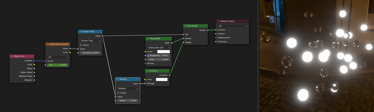
Task: Collapse the Material Output node
Action: click(x=219, y=21)
